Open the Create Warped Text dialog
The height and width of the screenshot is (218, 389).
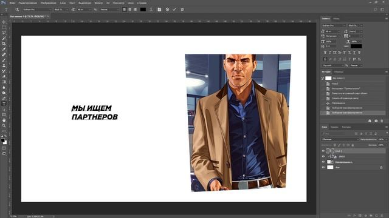click(x=151, y=10)
